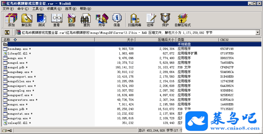Click type '应用程序扩展' for libeay32.dll
263x134 pixels.
(x=187, y=53)
